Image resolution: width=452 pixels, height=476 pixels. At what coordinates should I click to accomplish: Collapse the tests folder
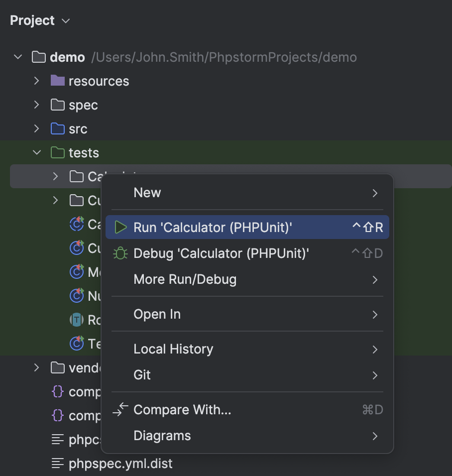click(x=36, y=153)
